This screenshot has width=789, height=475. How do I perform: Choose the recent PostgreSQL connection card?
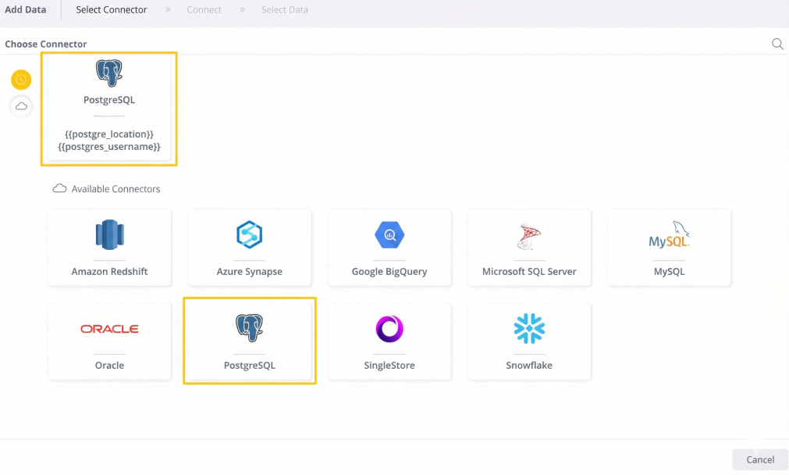click(x=109, y=109)
